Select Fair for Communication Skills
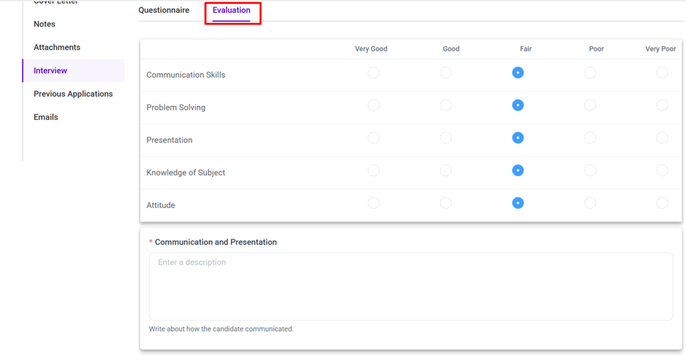Image resolution: width=686 pixels, height=355 pixels. coord(518,72)
